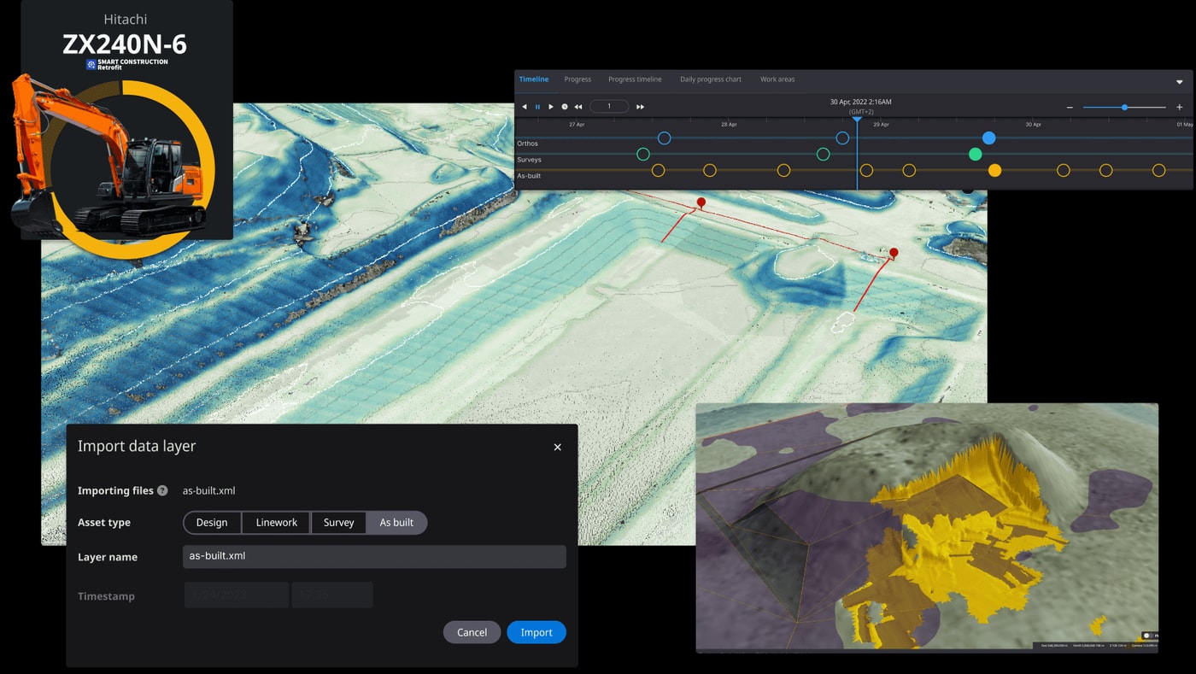The image size is (1196, 674).
Task: Click the playback speed field showing 1
Action: [x=609, y=107]
